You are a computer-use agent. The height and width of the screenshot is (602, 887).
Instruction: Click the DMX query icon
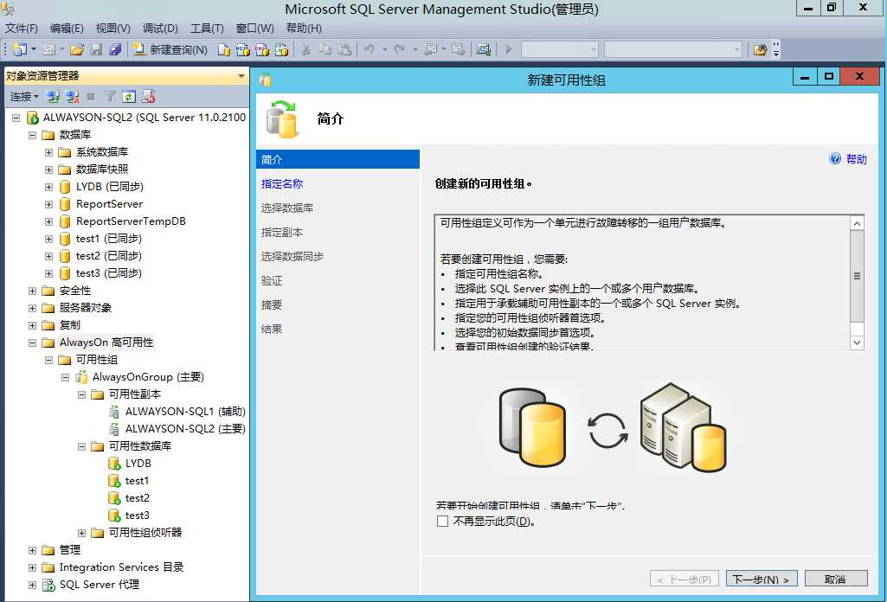[262, 50]
